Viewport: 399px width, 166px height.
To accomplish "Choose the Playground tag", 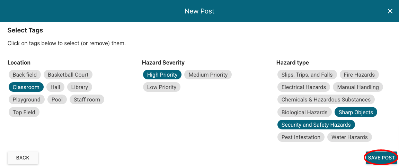I will (x=27, y=100).
